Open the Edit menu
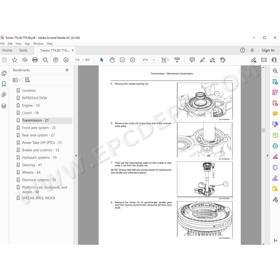280x280 pixels. tap(10, 44)
